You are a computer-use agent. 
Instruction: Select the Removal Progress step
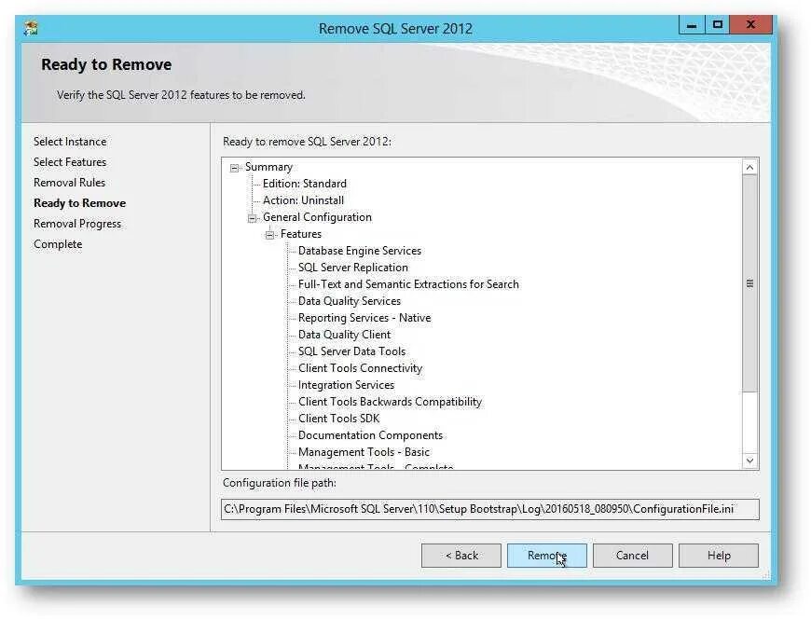point(77,224)
